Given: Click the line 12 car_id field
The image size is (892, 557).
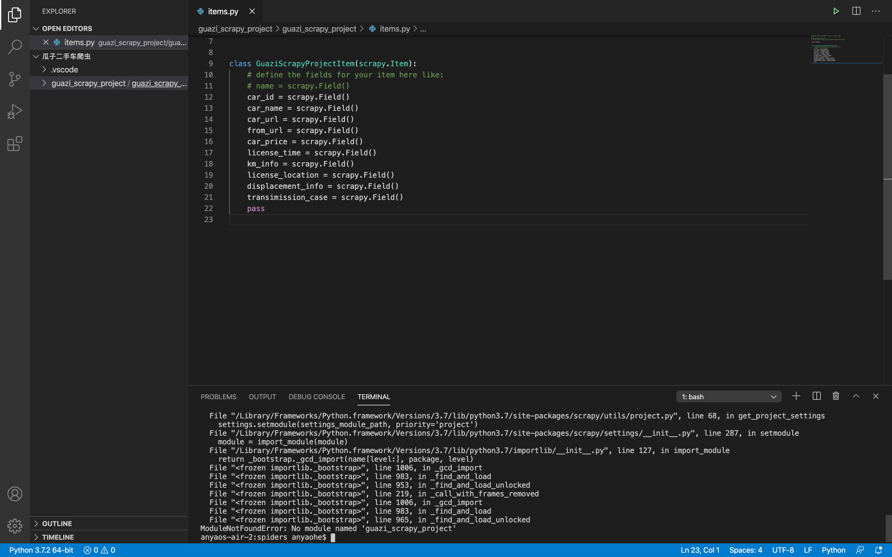Looking at the screenshot, I should click(x=298, y=97).
